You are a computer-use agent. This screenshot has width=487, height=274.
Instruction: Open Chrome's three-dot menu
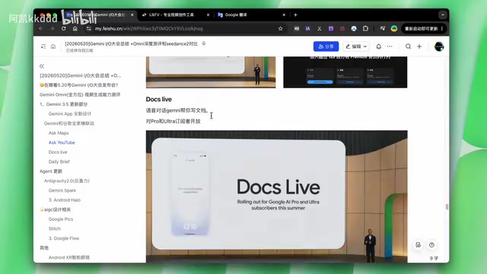pos(442,29)
